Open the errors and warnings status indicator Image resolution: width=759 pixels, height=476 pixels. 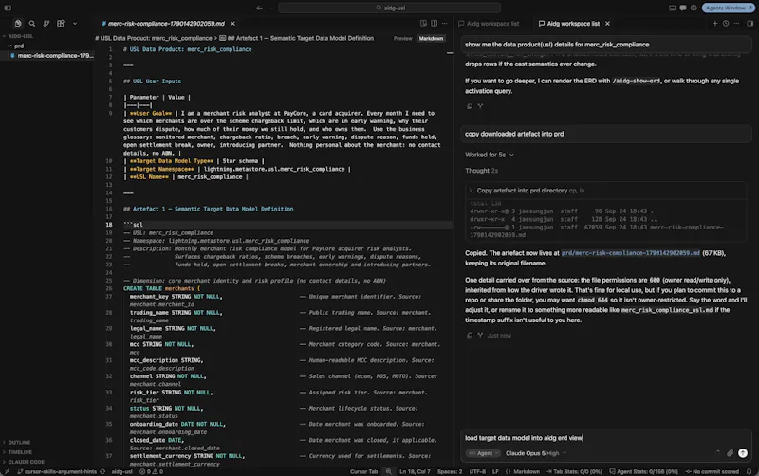pos(151,471)
